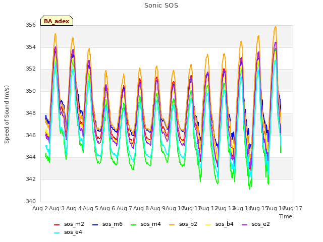This screenshot has height=242, width=323.
Task: Select the sos_e4 legend label
Action: [73, 232]
